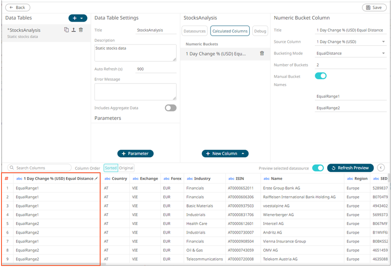Click the upload icon for StocksAnalysis

coord(73,30)
